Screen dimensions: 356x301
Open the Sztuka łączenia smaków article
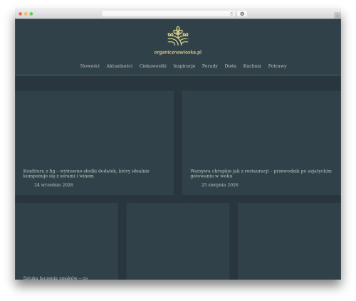(x=56, y=278)
